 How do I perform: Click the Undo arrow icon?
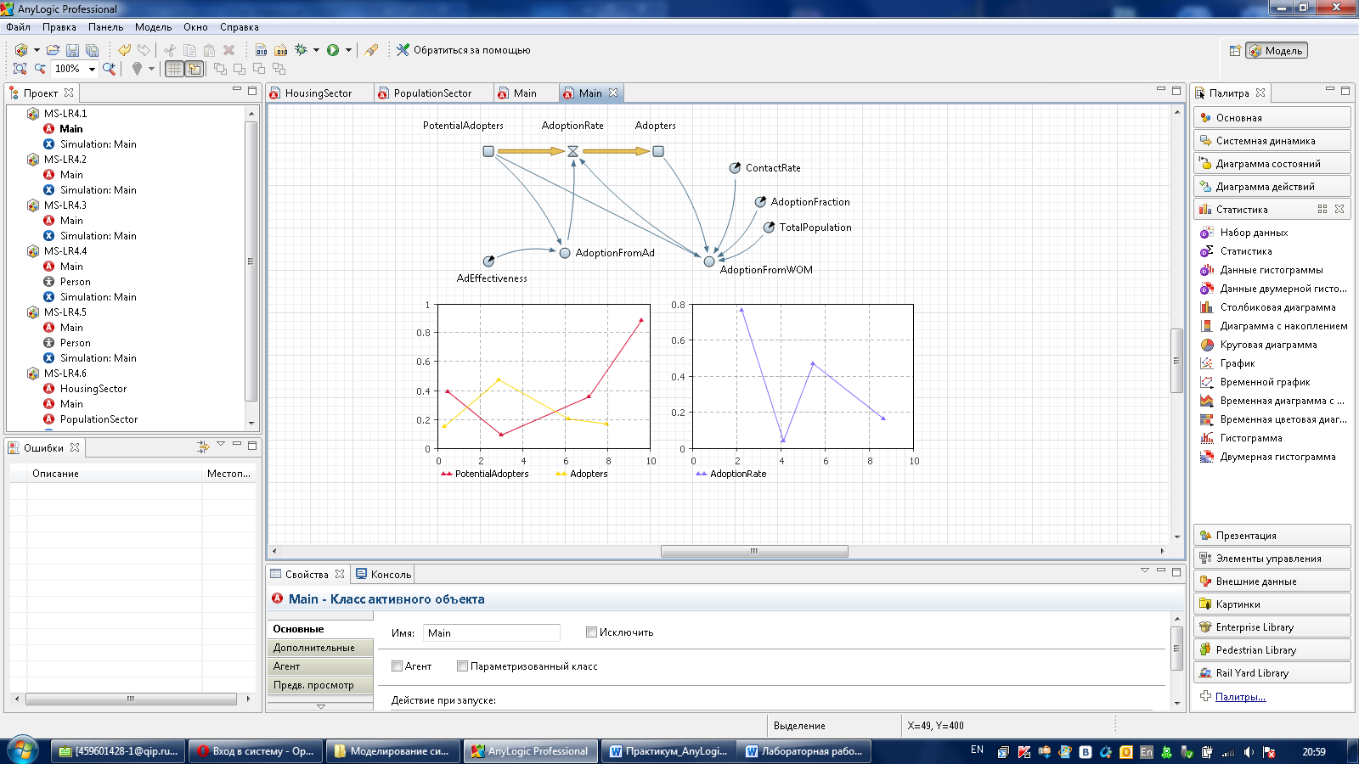click(125, 50)
